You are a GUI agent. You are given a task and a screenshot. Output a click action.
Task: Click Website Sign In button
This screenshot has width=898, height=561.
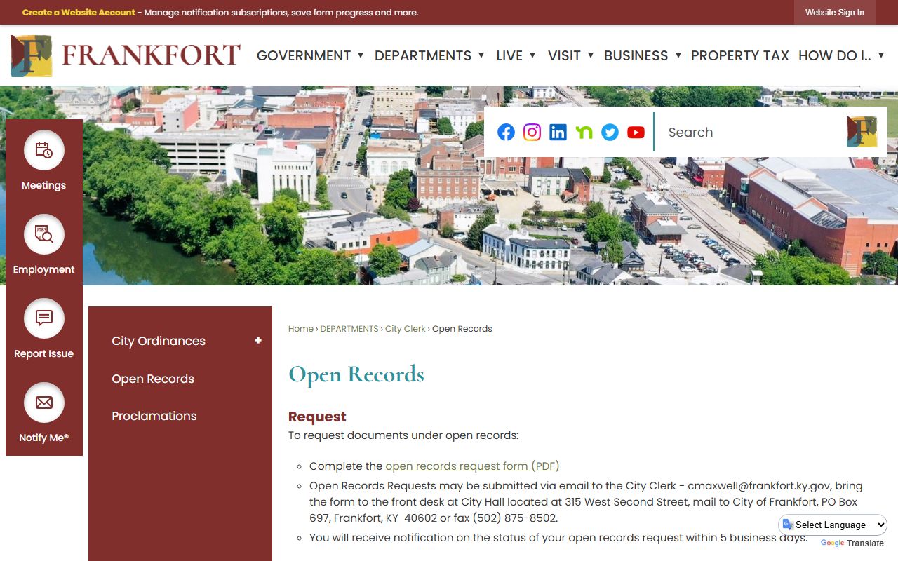pos(835,13)
